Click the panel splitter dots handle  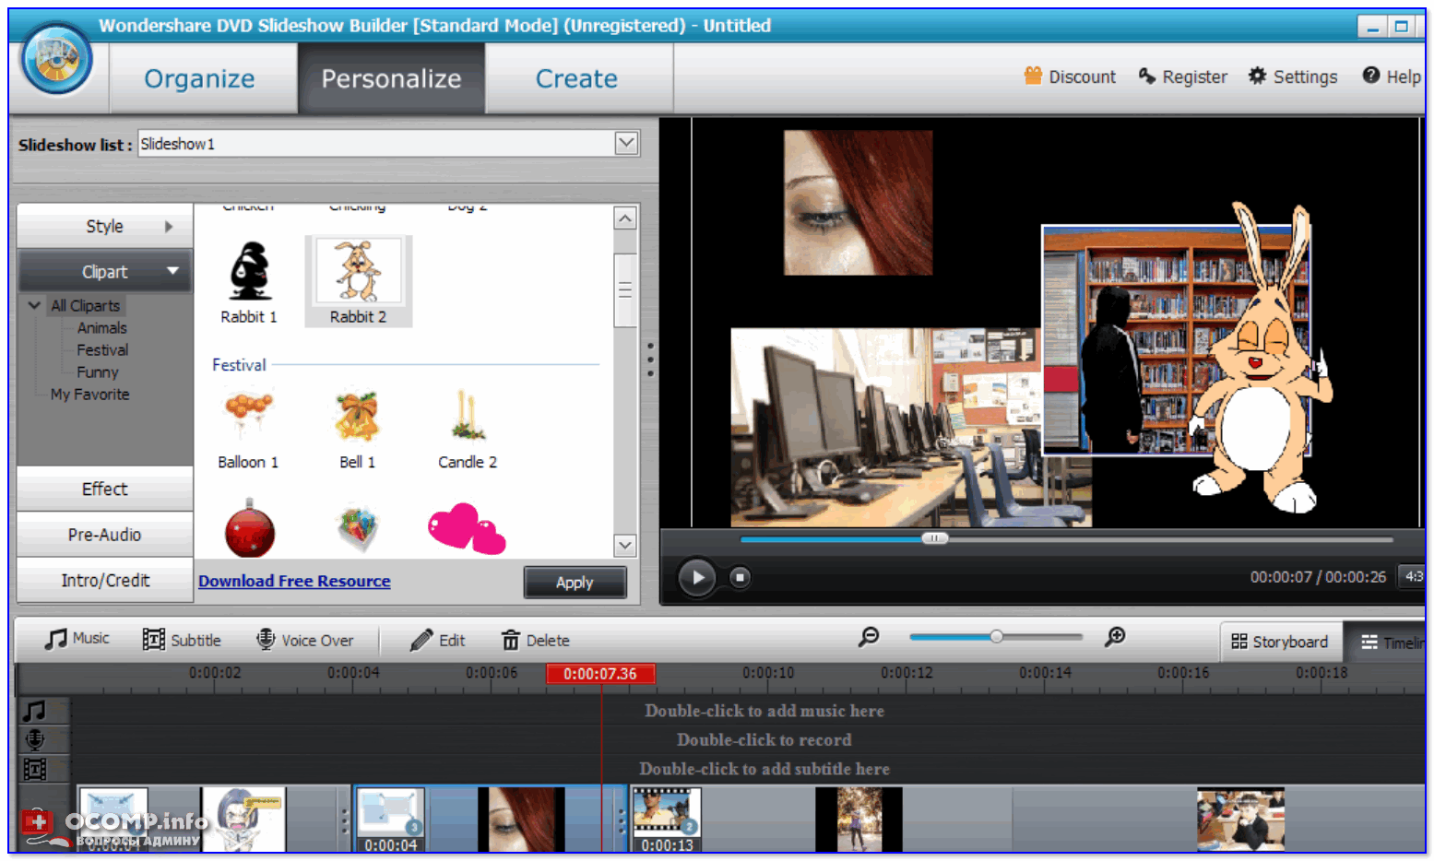pos(650,360)
